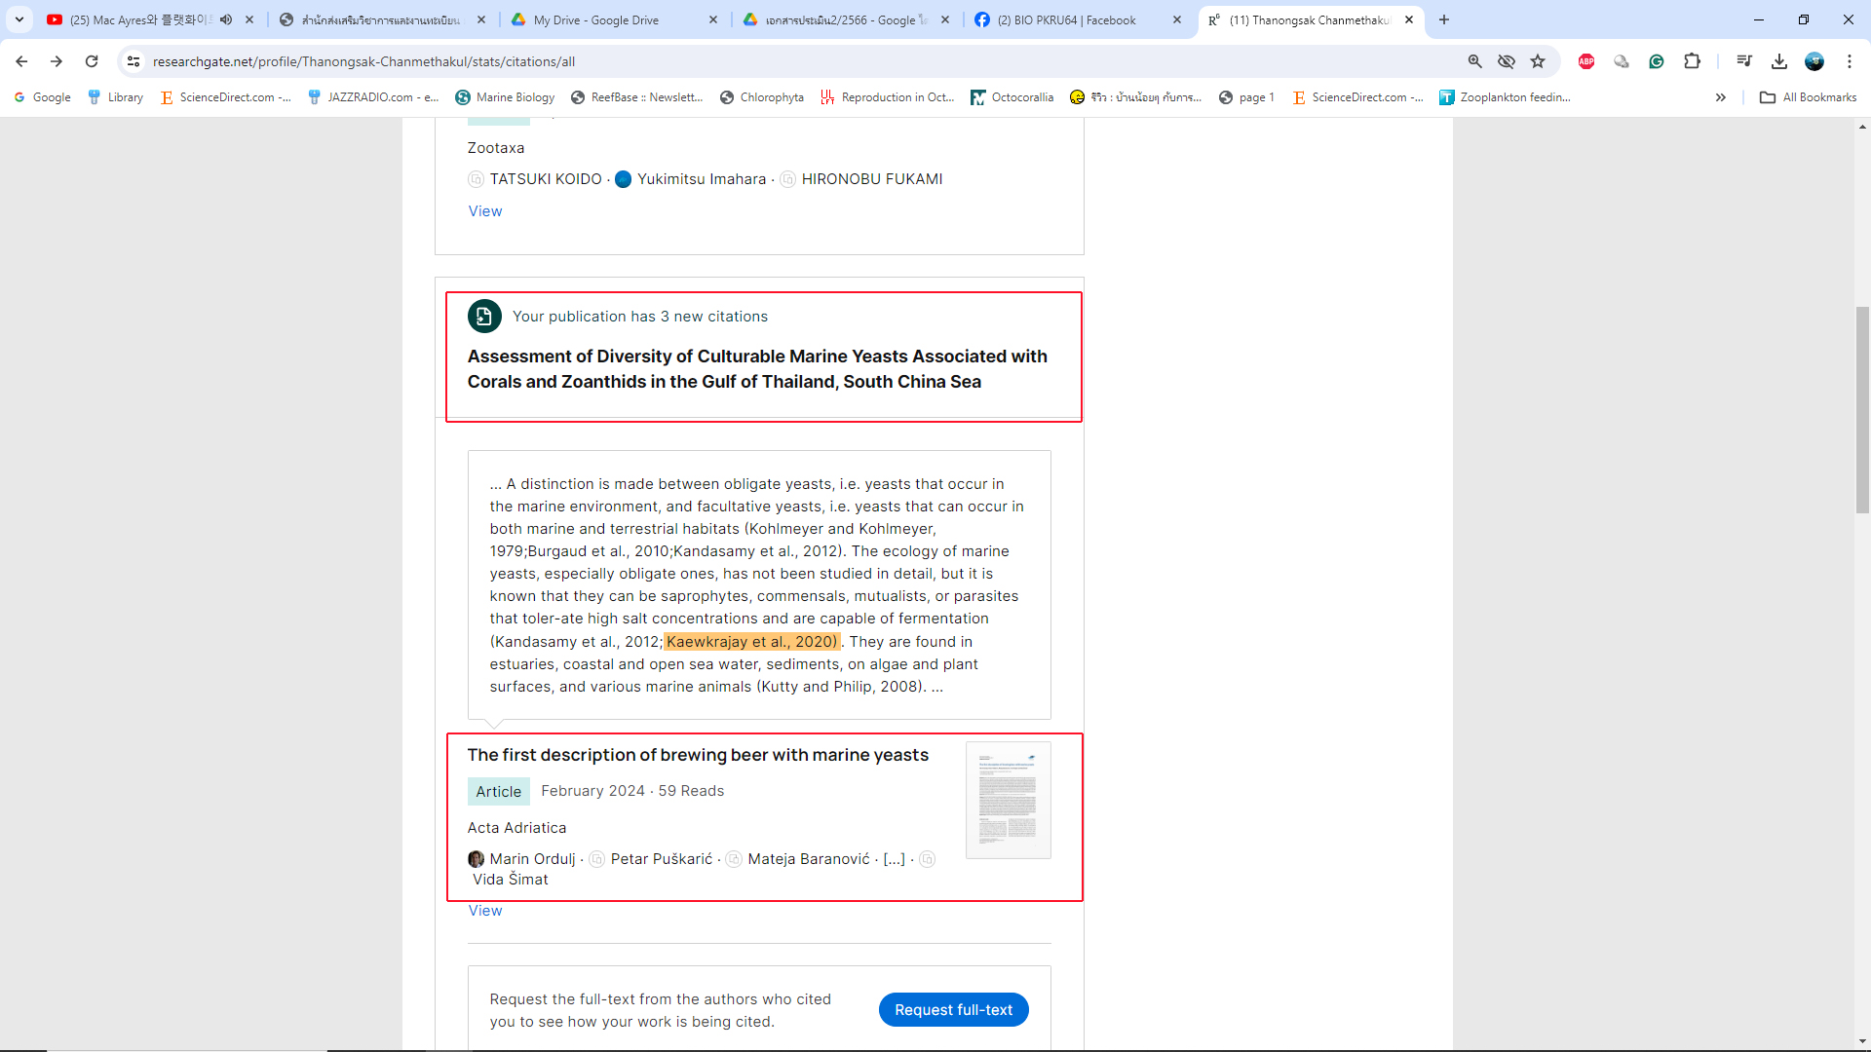This screenshot has width=1871, height=1052.
Task: Open the media control icon in toolbar
Action: pos(1743,61)
